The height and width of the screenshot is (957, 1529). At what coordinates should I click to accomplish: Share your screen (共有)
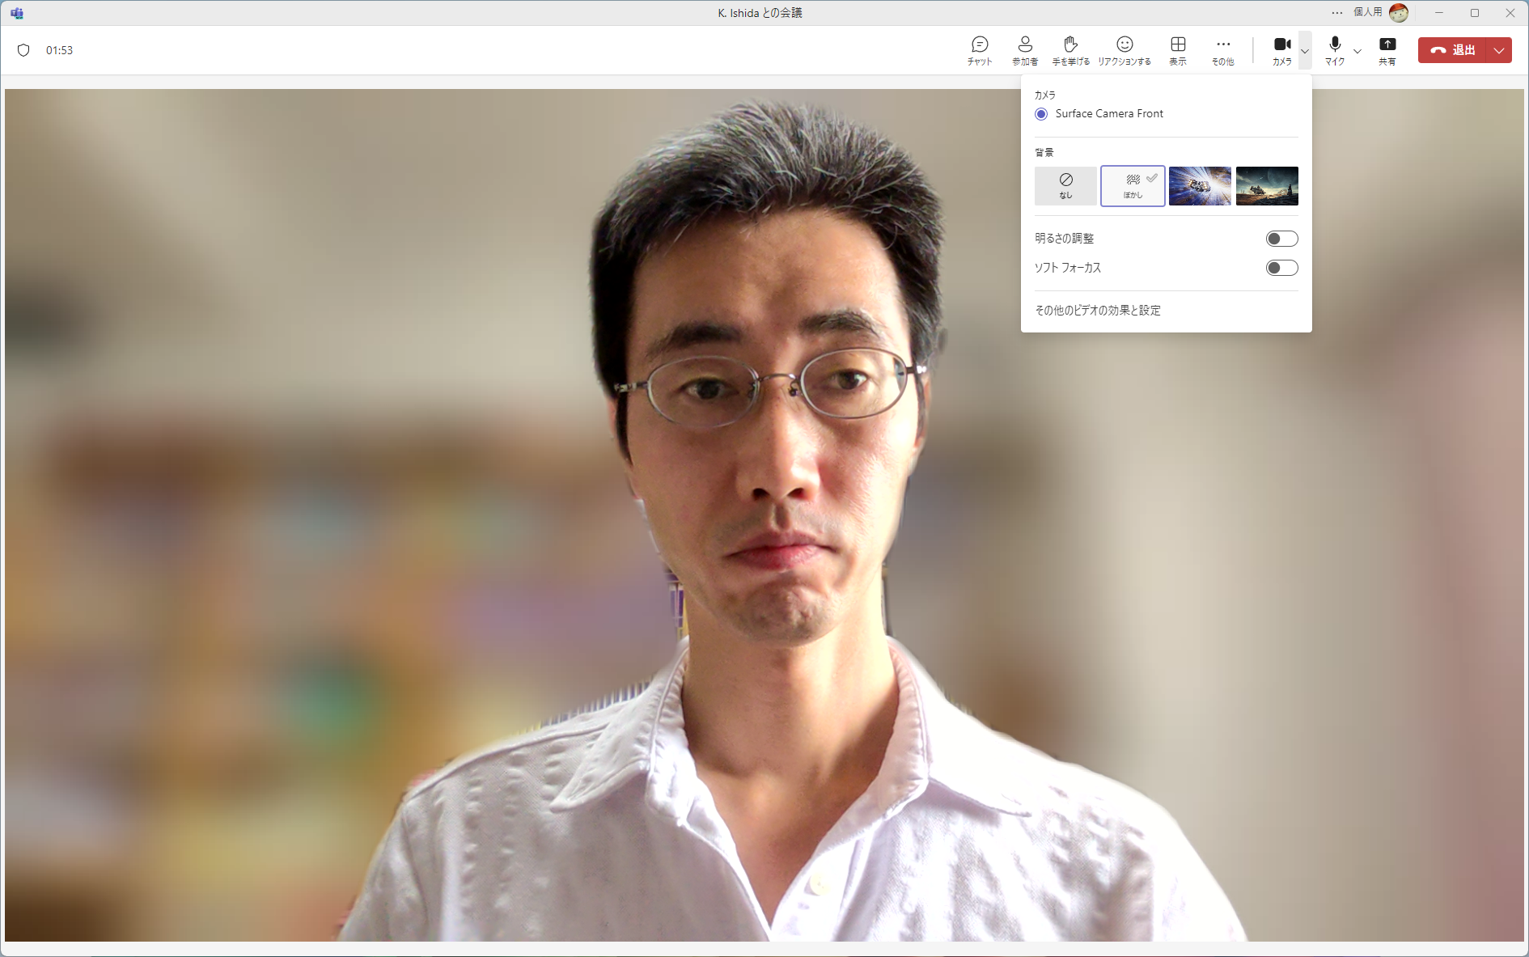click(x=1387, y=50)
